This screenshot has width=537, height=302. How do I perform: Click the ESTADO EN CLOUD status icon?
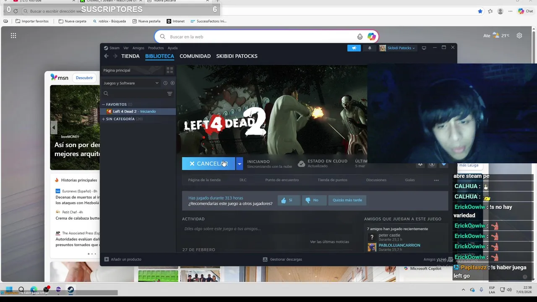(301, 164)
